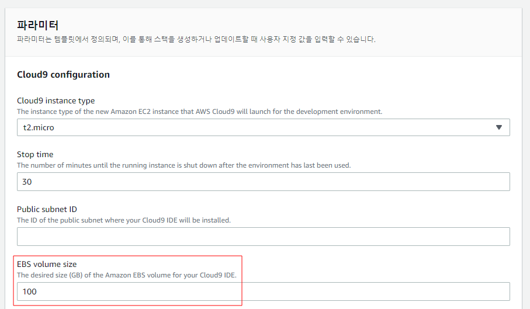This screenshot has height=309, width=530.
Task: Click the 'Cloud9 configuration' heading
Action: click(x=63, y=75)
